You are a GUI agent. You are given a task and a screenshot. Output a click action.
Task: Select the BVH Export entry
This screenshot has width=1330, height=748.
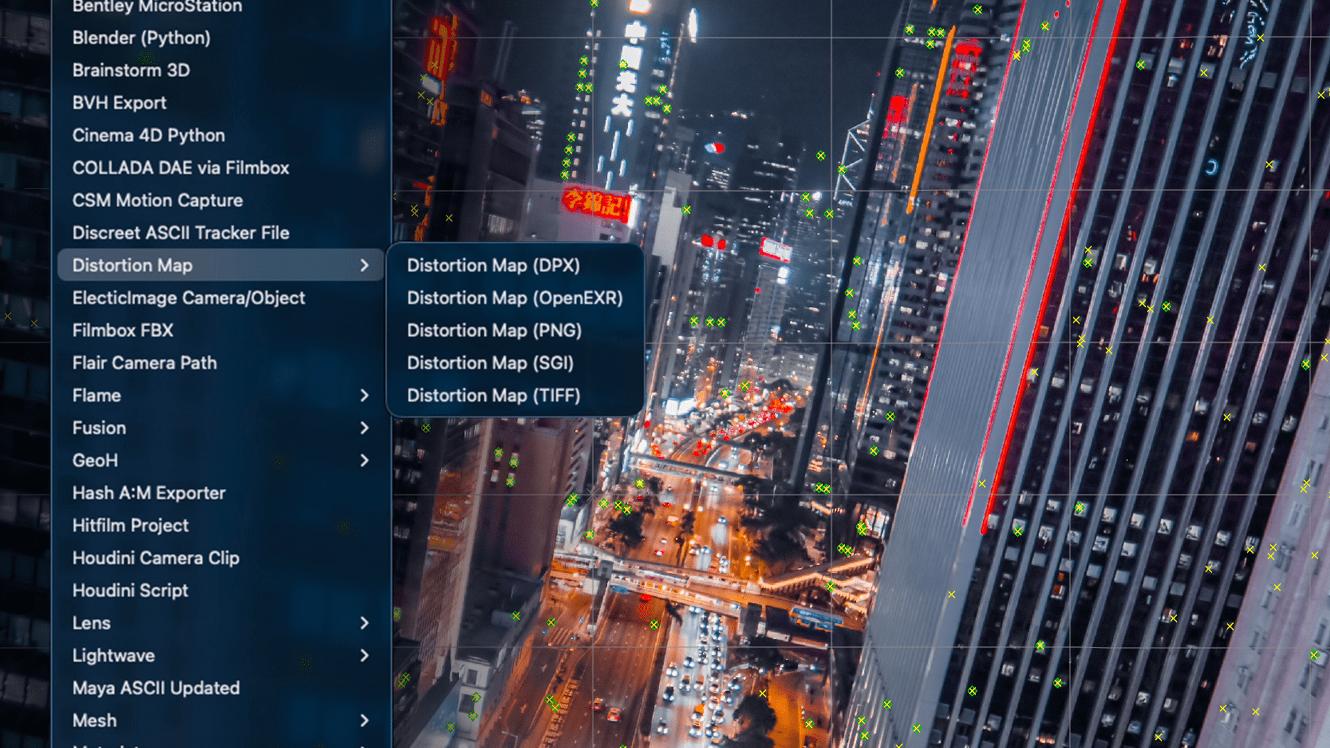coord(119,103)
